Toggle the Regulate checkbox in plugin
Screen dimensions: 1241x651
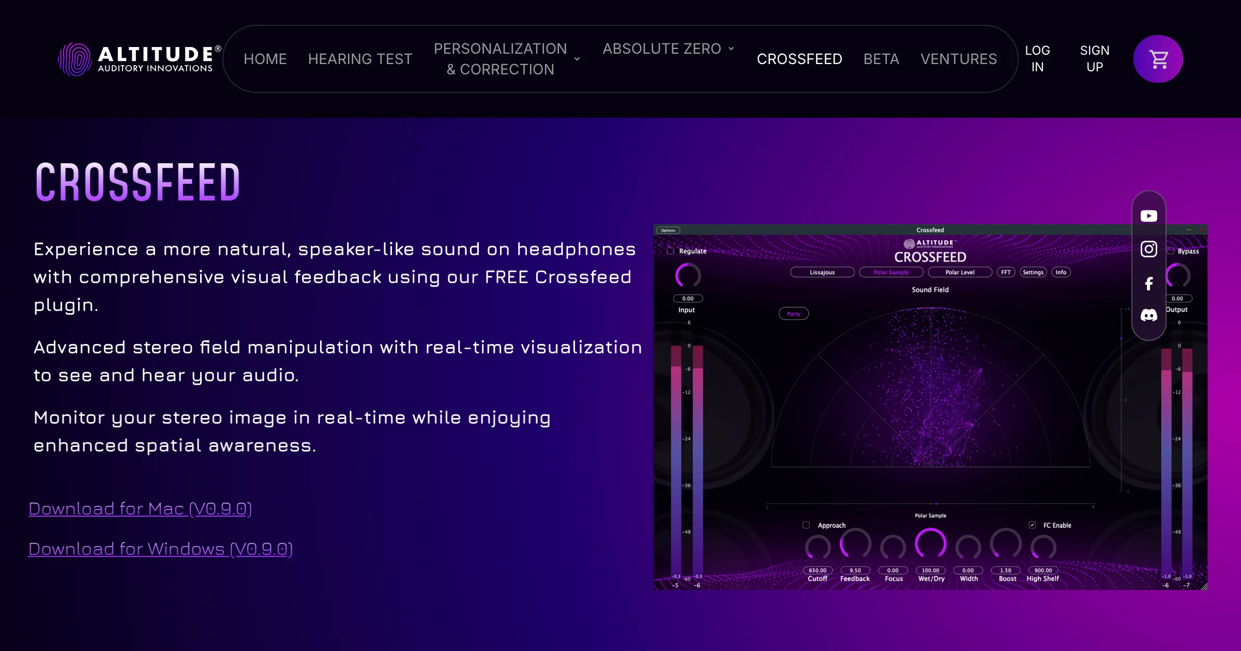pyautogui.click(x=670, y=251)
